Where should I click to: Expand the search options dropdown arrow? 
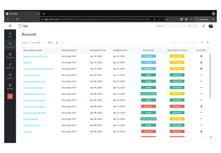click(x=195, y=26)
